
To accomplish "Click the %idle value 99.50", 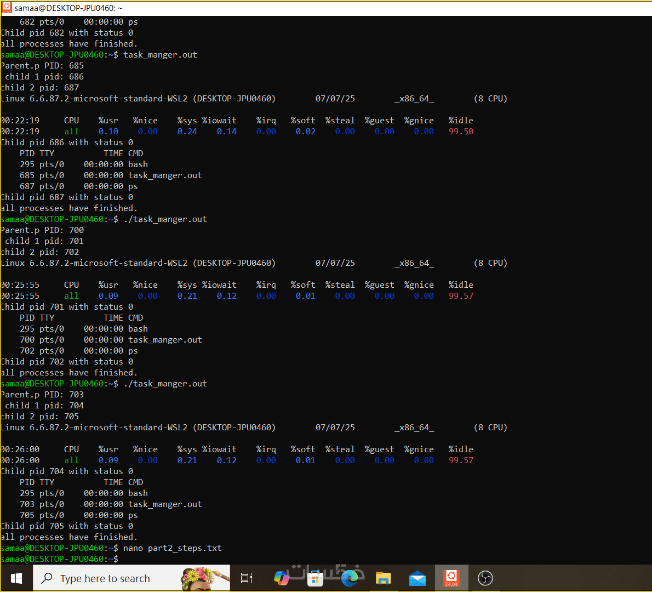I will click(x=461, y=132).
